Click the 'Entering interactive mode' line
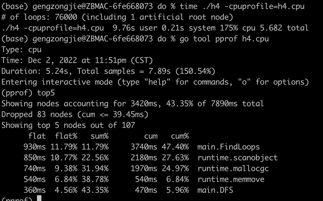Viewport: 323px width, 201px height. tap(155, 82)
